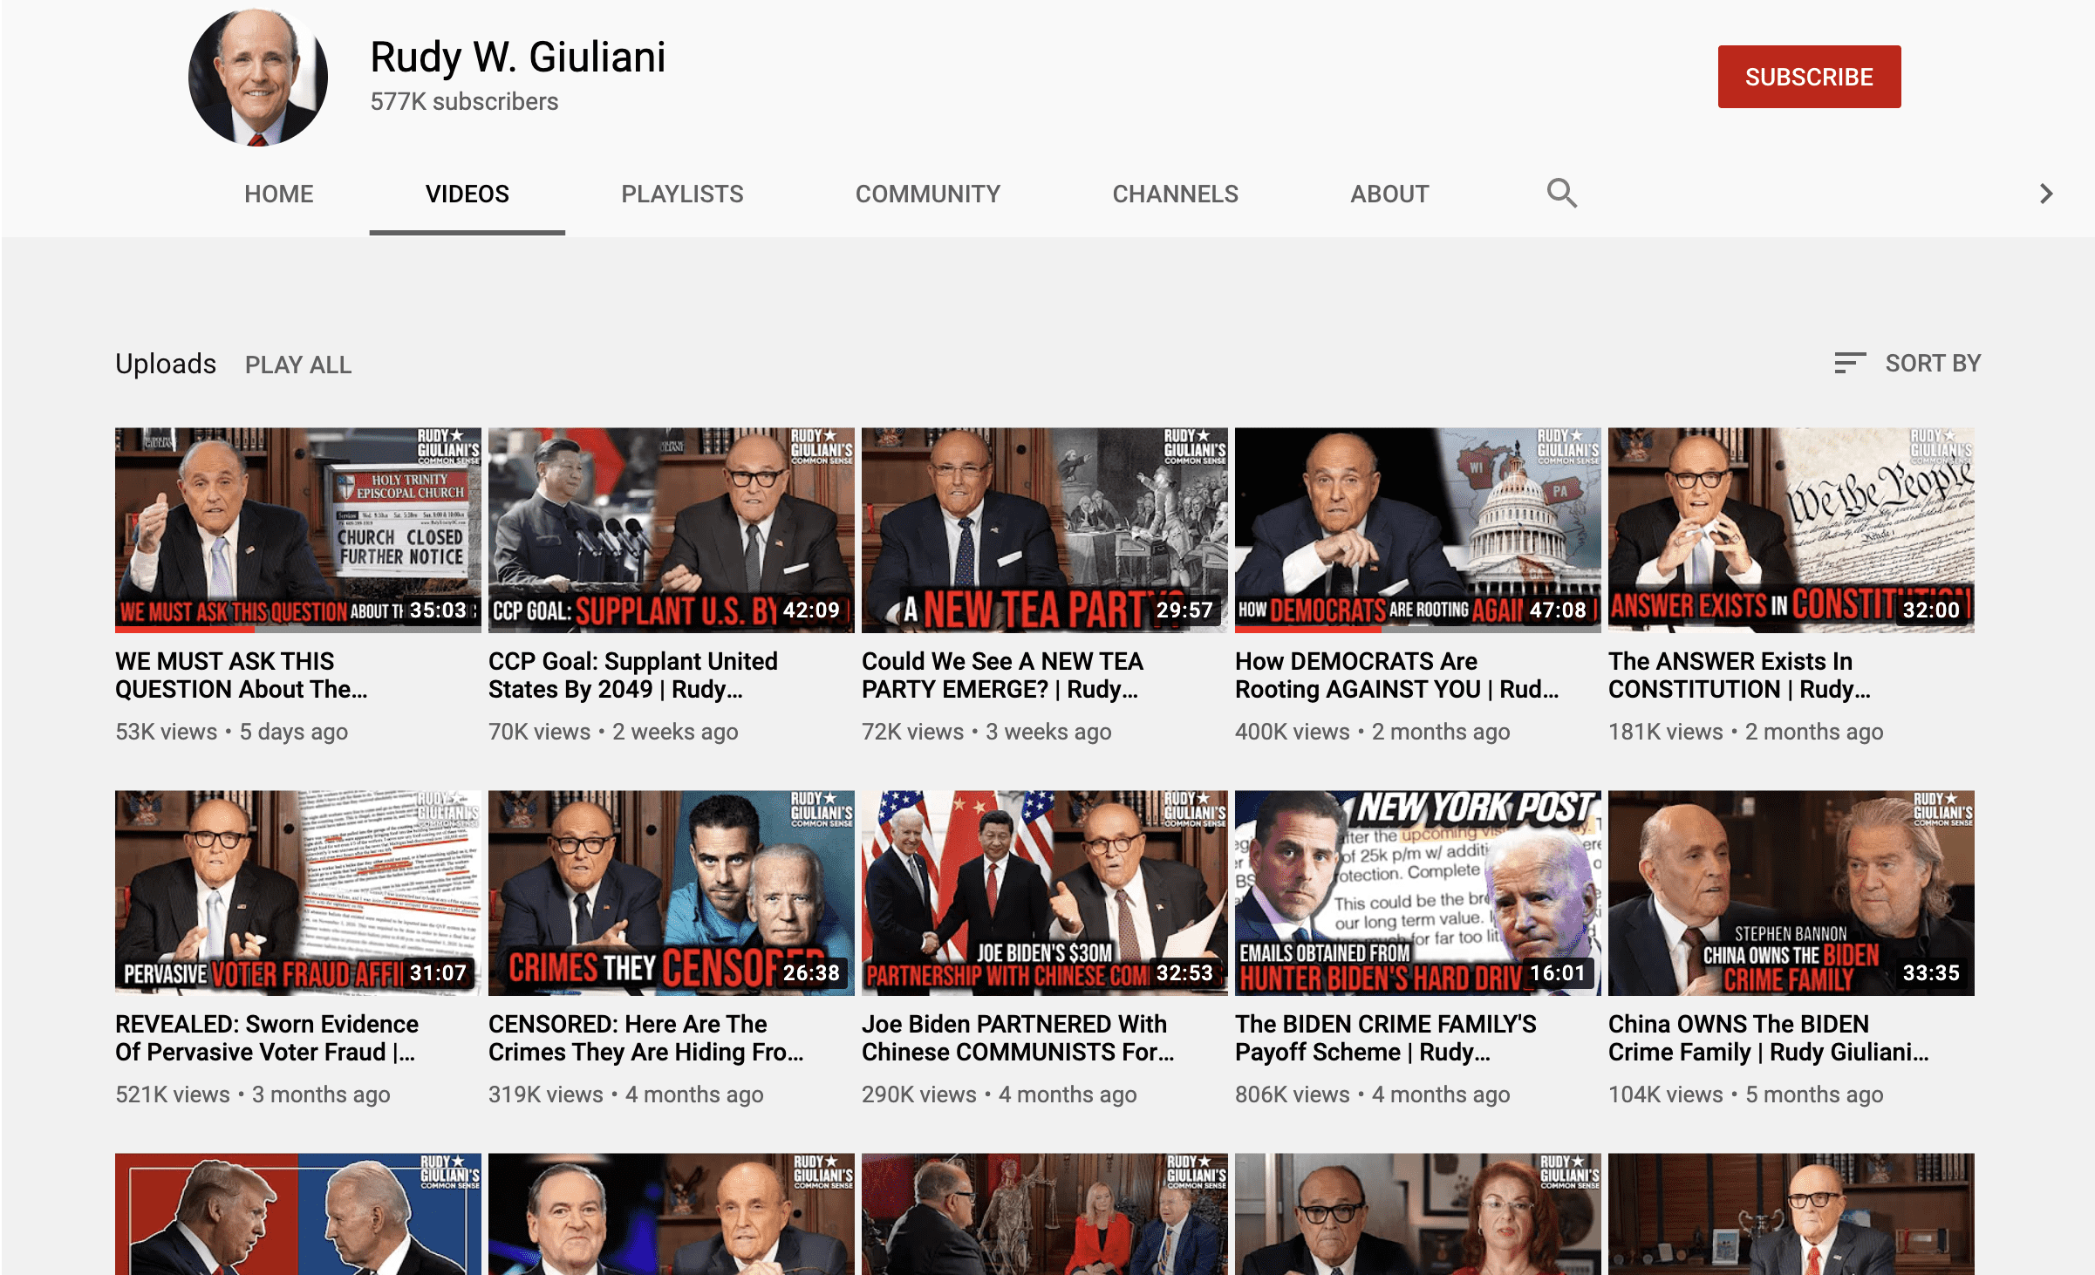Open the About tab
Viewport: 2095px width, 1275px height.
pyautogui.click(x=1389, y=194)
